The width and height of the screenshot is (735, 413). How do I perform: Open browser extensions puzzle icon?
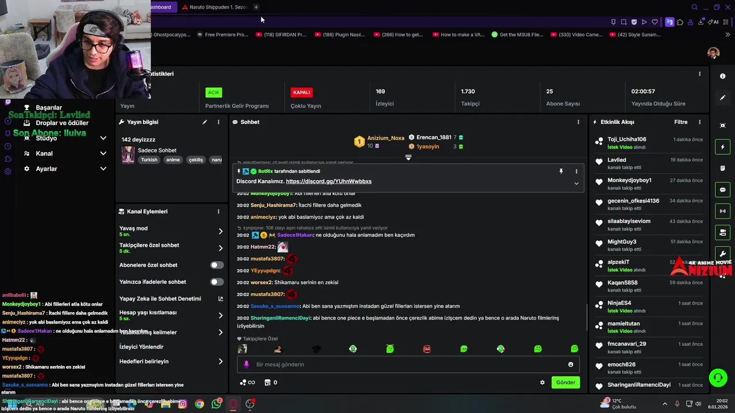pos(680,22)
